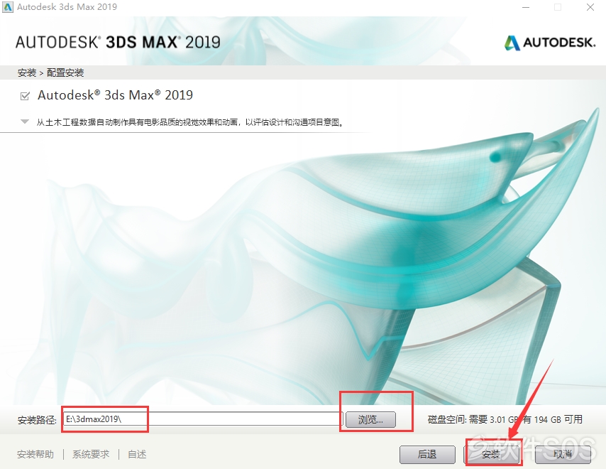The image size is (606, 469).
Task: Open the 自述 readme link
Action: pyautogui.click(x=137, y=454)
